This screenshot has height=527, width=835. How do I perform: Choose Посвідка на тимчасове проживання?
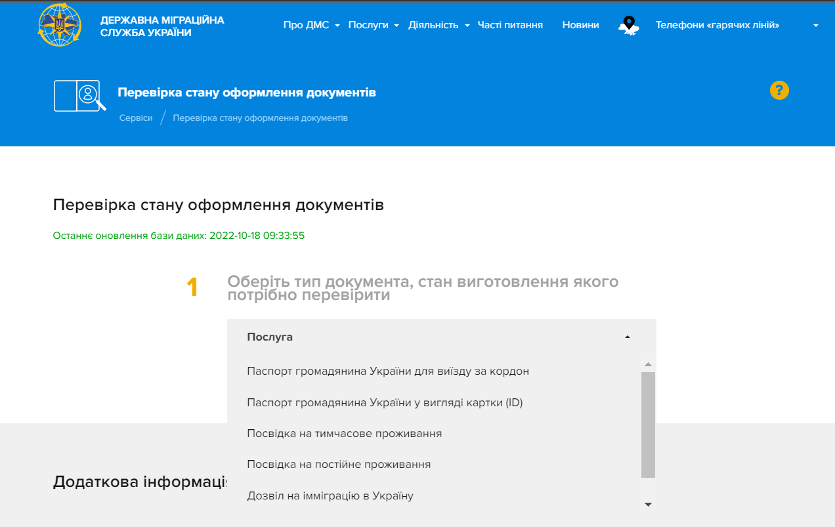coord(344,434)
